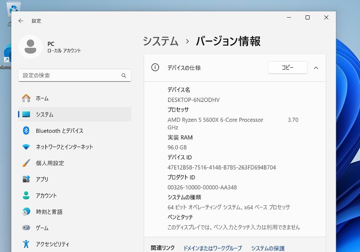This screenshot has height=252, width=360.
Task: Navigate back using the arrow icon
Action: [21, 21]
